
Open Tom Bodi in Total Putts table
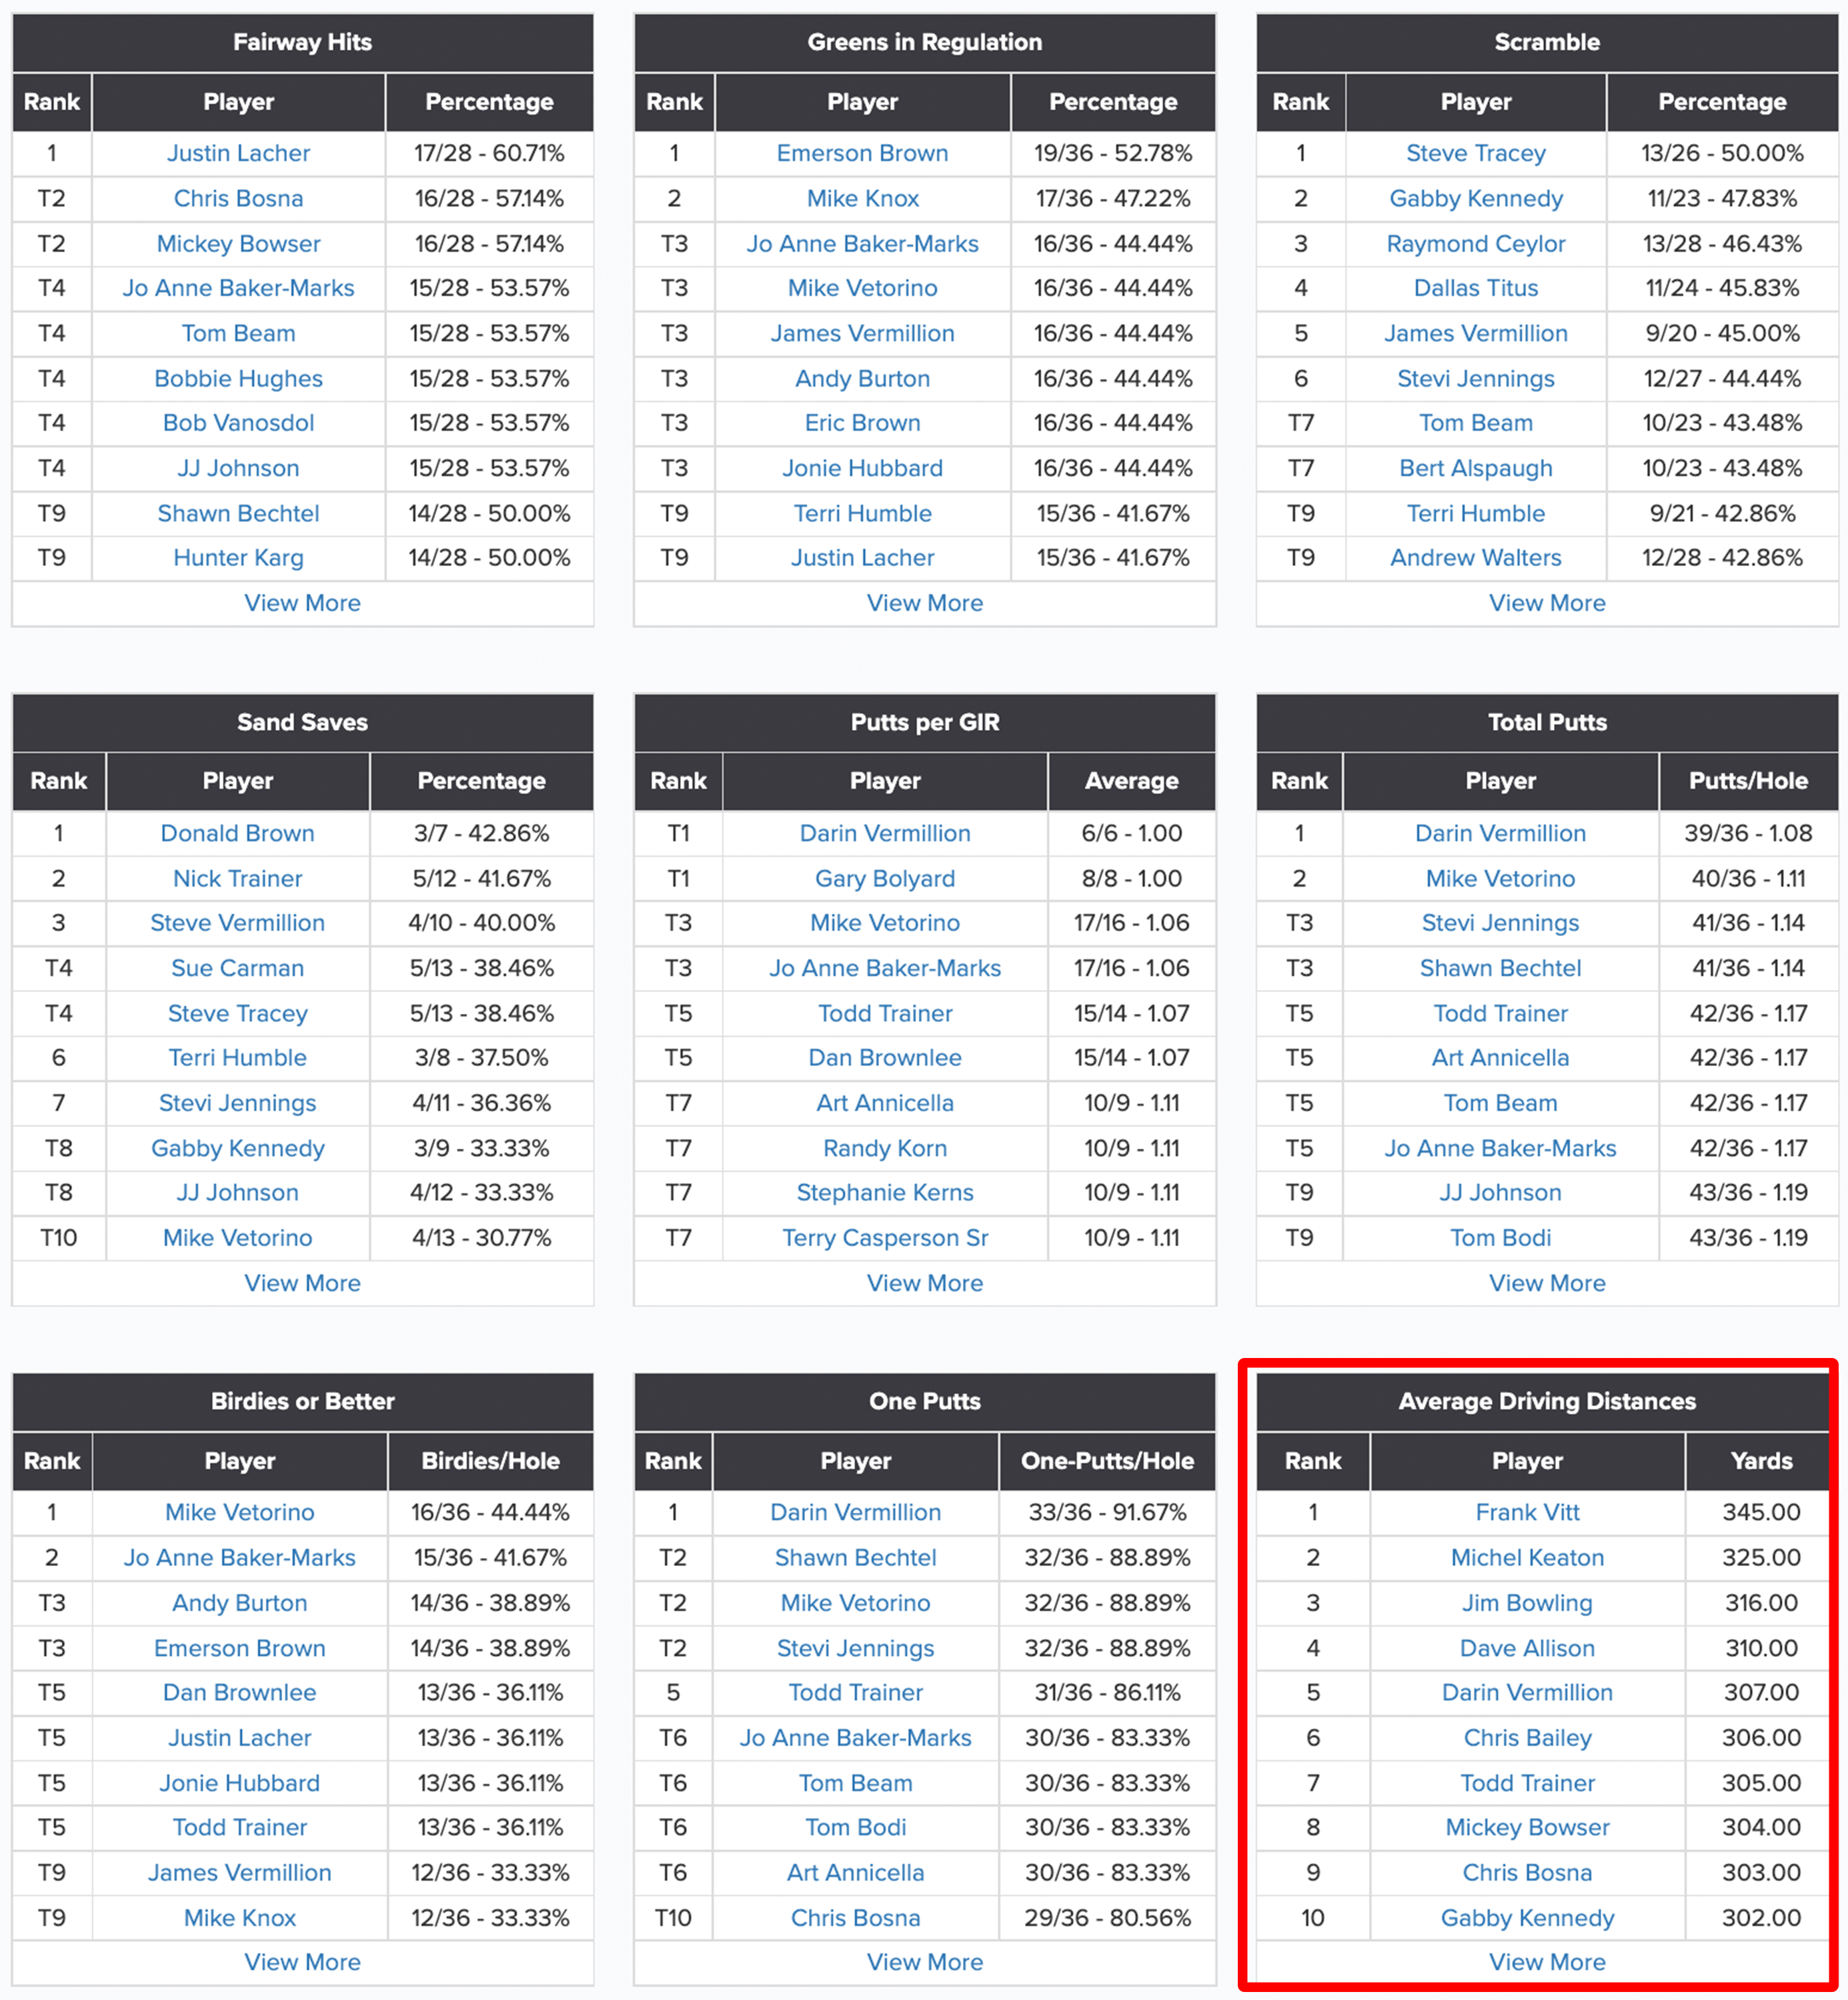(1500, 1237)
